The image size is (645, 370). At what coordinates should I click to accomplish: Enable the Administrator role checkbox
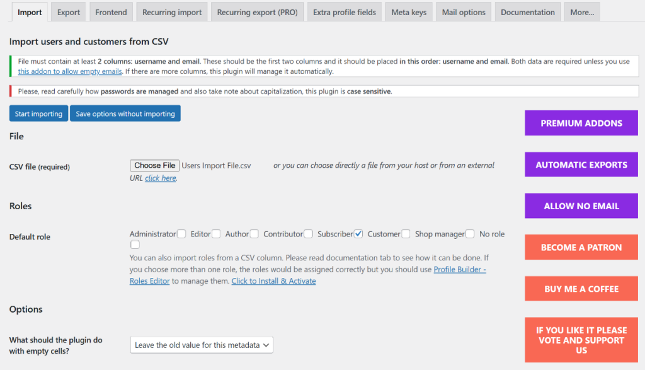(181, 233)
